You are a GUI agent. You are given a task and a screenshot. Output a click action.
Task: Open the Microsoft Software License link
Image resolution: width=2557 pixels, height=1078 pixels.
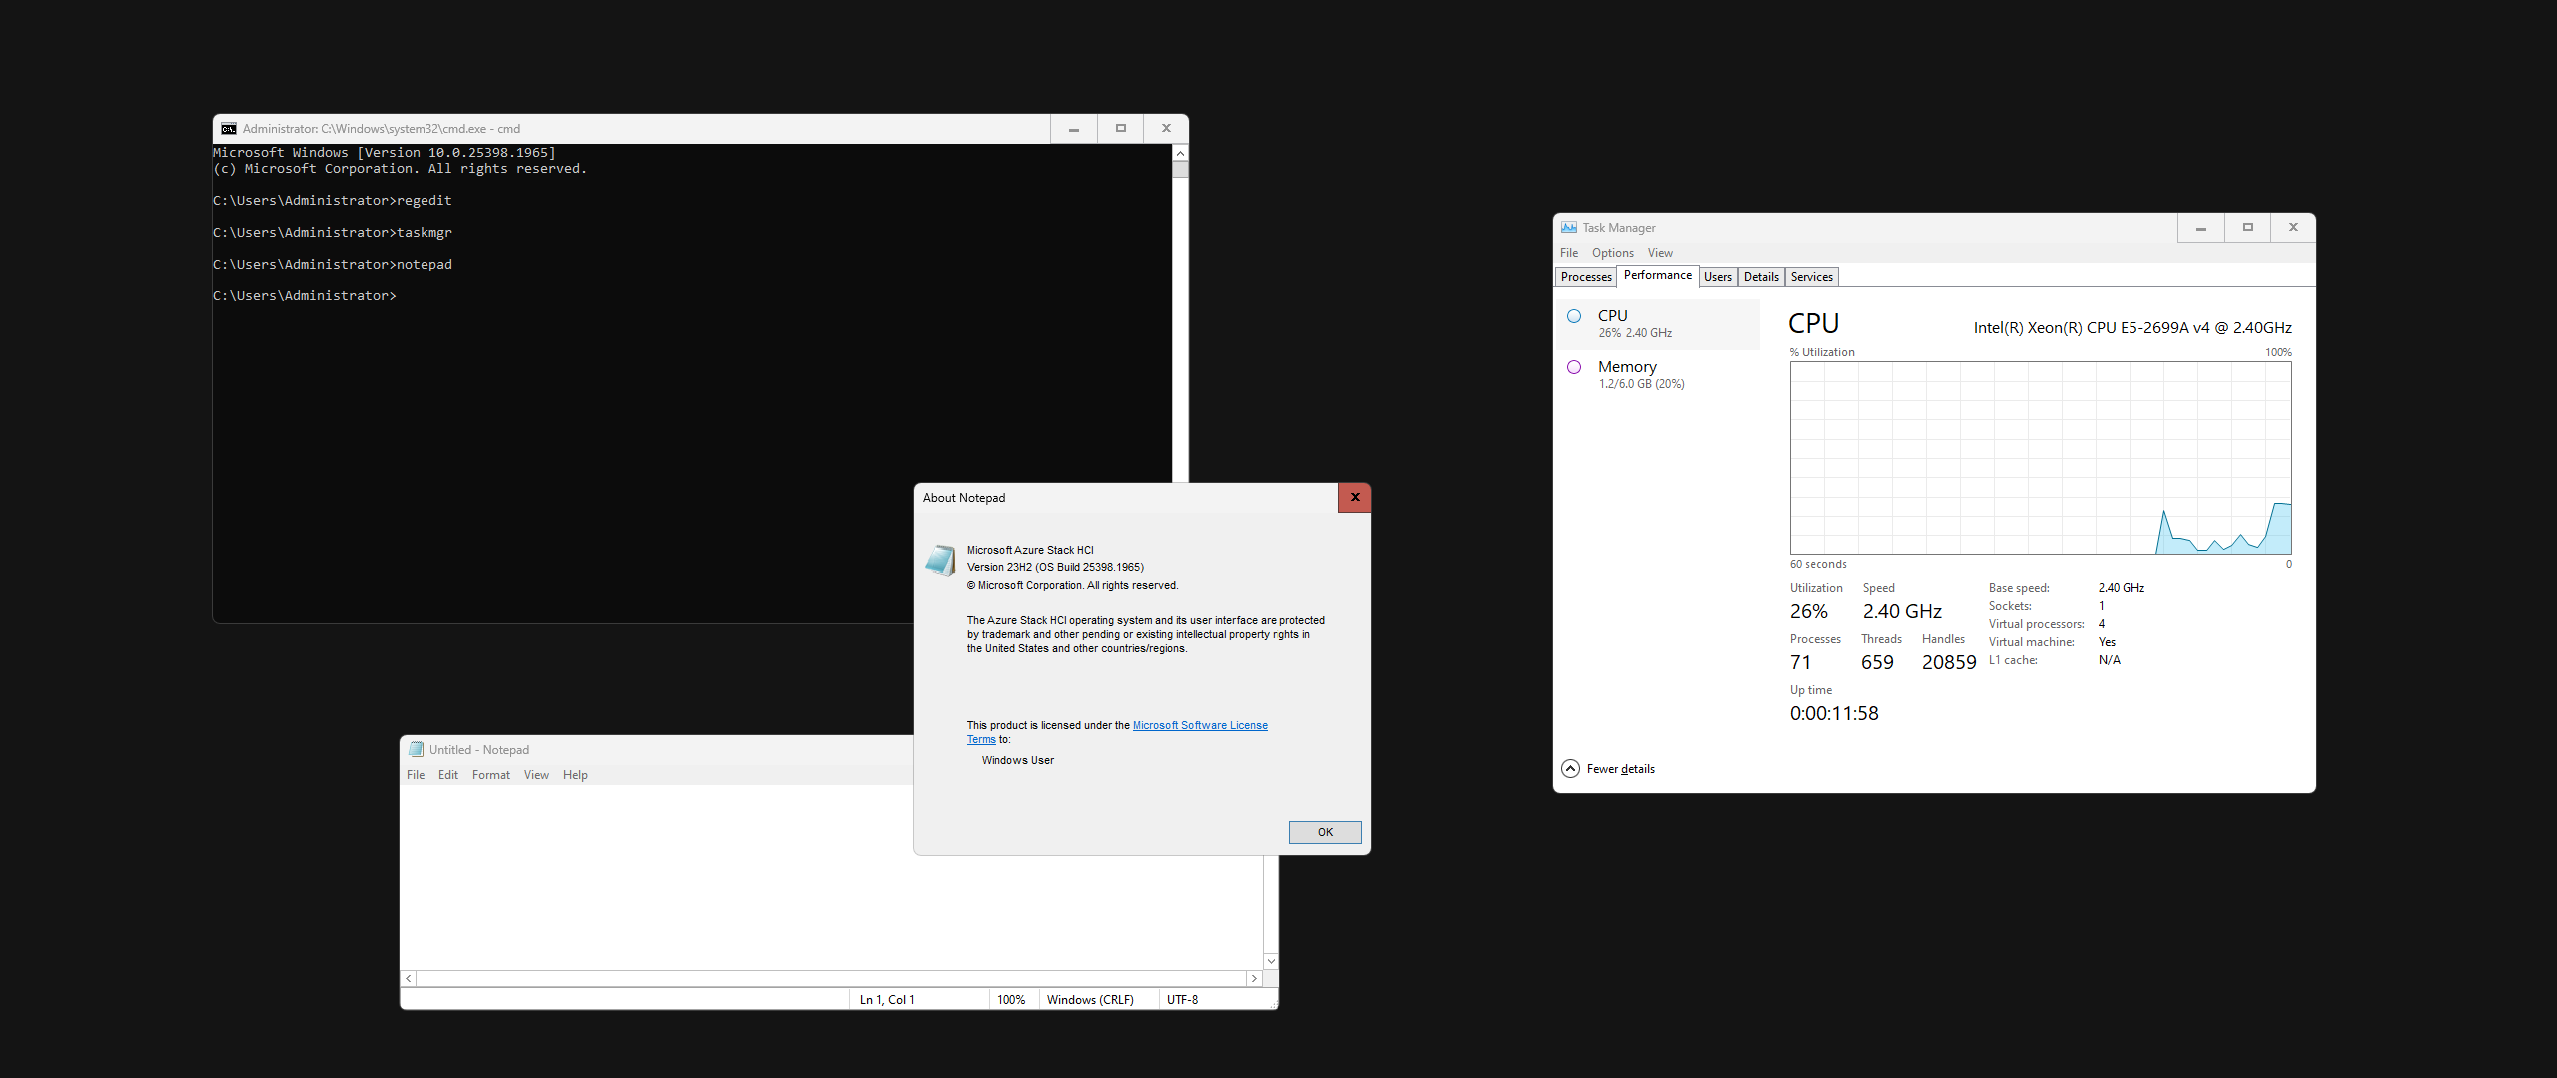coord(1199,726)
